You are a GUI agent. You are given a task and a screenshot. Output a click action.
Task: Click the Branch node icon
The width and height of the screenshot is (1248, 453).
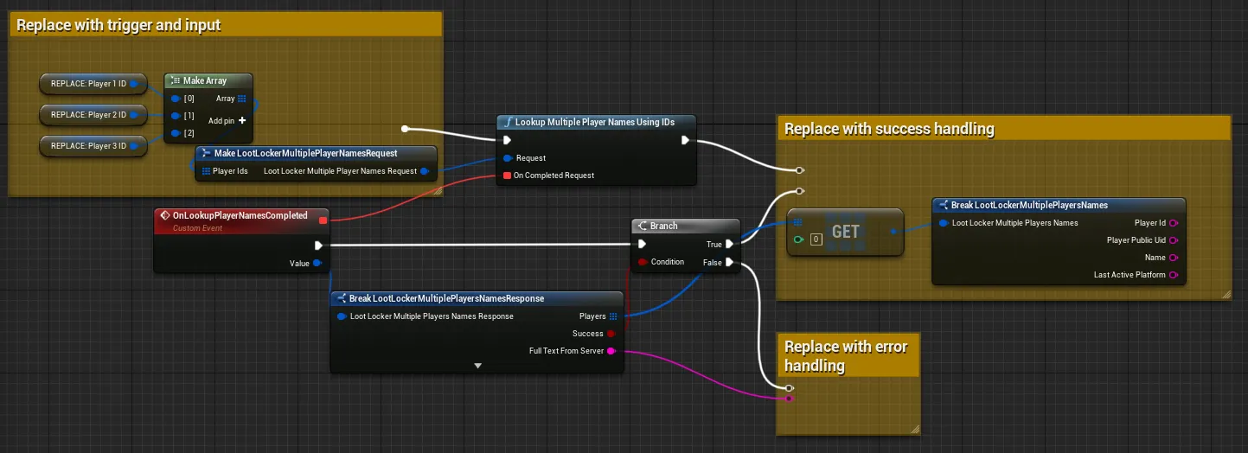642,226
